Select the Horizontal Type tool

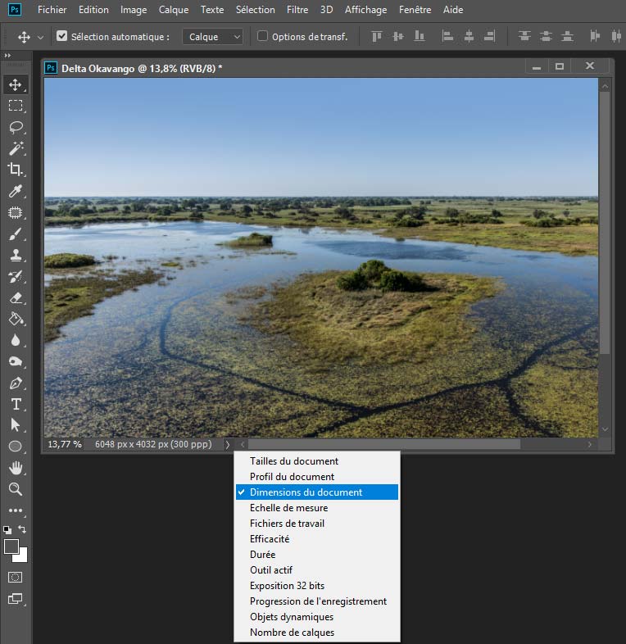[x=15, y=404]
